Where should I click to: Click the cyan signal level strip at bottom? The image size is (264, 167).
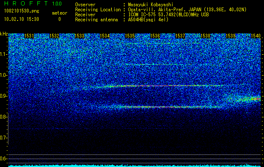click(x=135, y=166)
